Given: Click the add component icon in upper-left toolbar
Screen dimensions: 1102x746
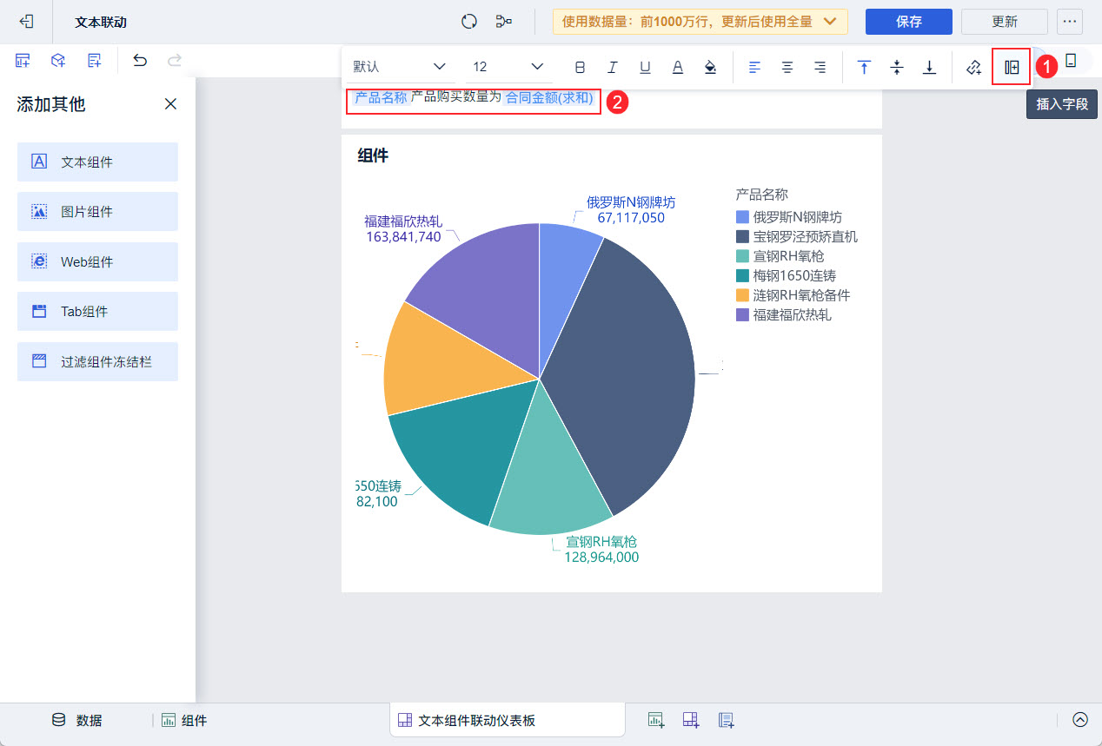Looking at the screenshot, I should [23, 61].
